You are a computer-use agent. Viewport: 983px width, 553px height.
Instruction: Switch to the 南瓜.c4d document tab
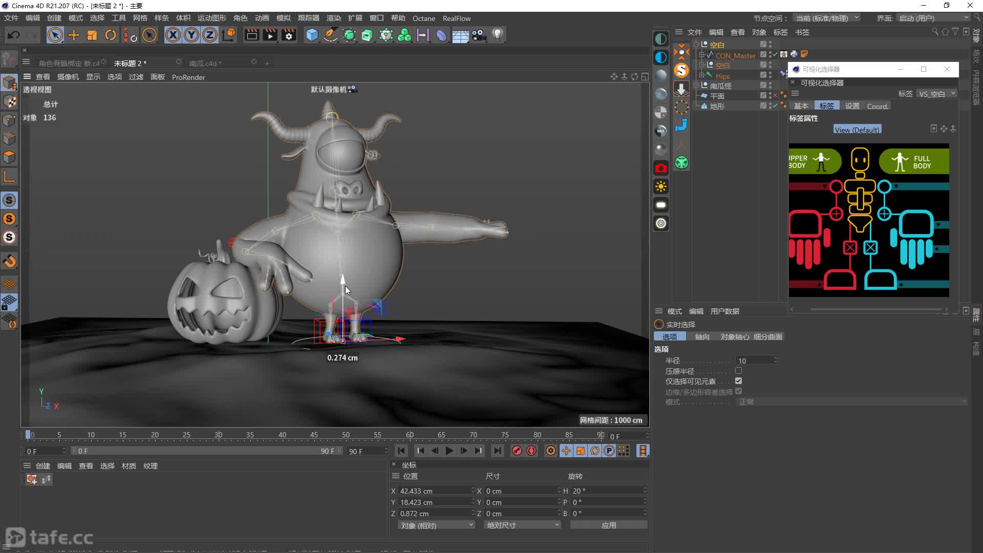[x=205, y=63]
